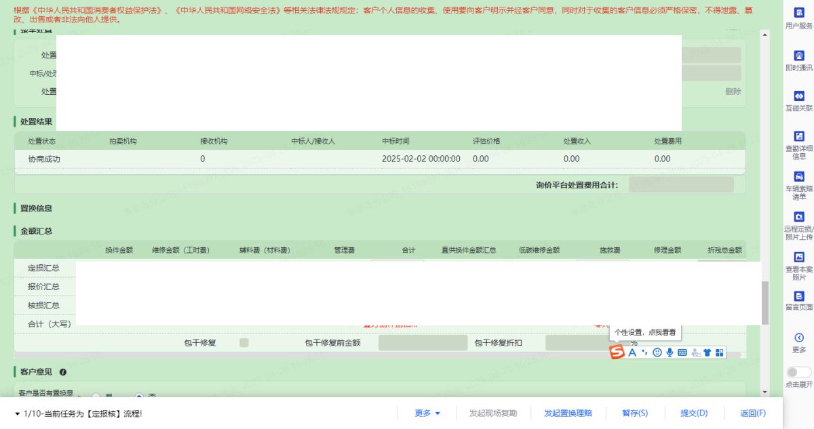The height and width of the screenshot is (429, 814).
Task: Select 否 for 客户是否有置换意愿
Action: pyautogui.click(x=140, y=395)
